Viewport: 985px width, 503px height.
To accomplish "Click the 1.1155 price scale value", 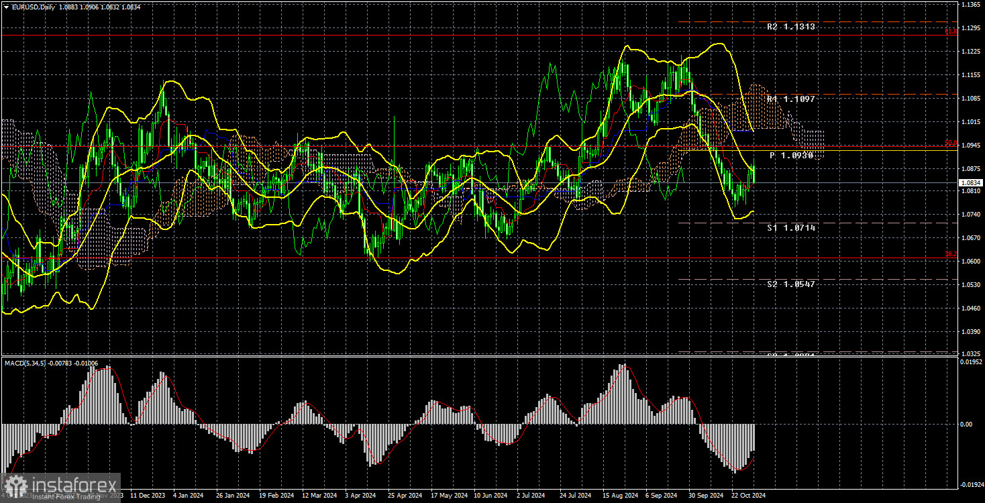I will click(970, 74).
